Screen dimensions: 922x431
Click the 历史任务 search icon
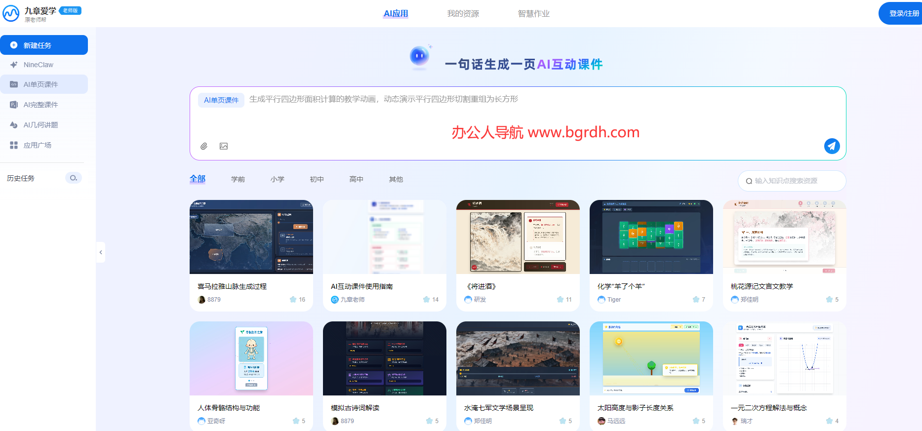pyautogui.click(x=74, y=178)
